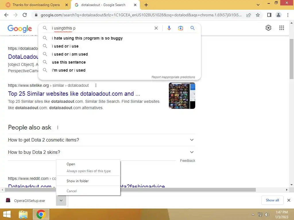Image resolution: width=294 pixels, height=220 pixels.
Task: Click the taskbar clock 1:47 PM
Action: click(281, 212)
